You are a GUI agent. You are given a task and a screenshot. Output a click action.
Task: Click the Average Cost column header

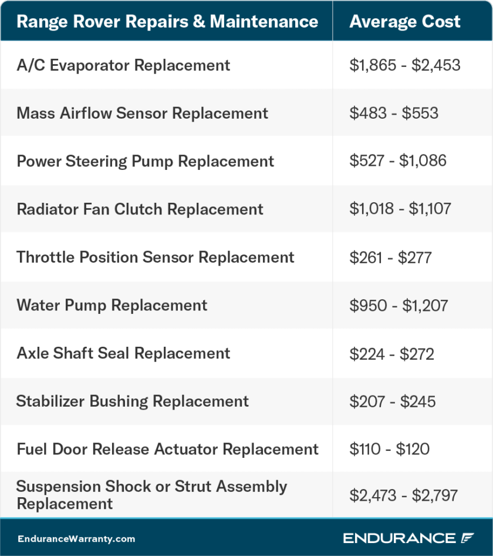pos(405,22)
